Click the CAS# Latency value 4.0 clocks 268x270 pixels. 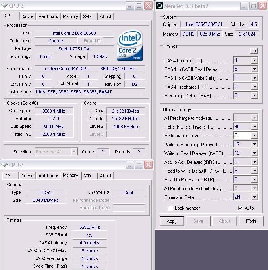coord(90,243)
